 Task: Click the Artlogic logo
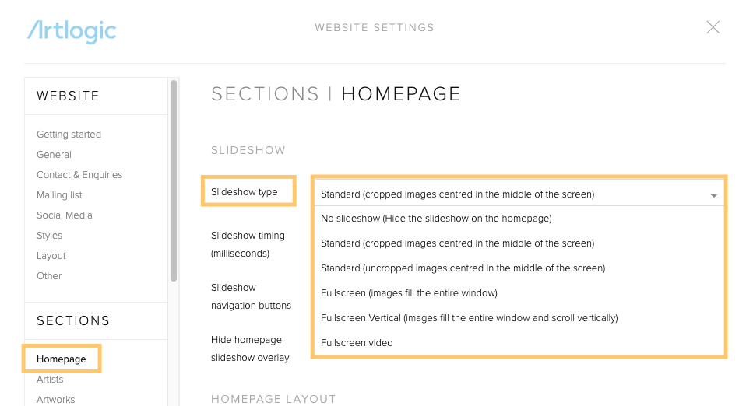72,32
